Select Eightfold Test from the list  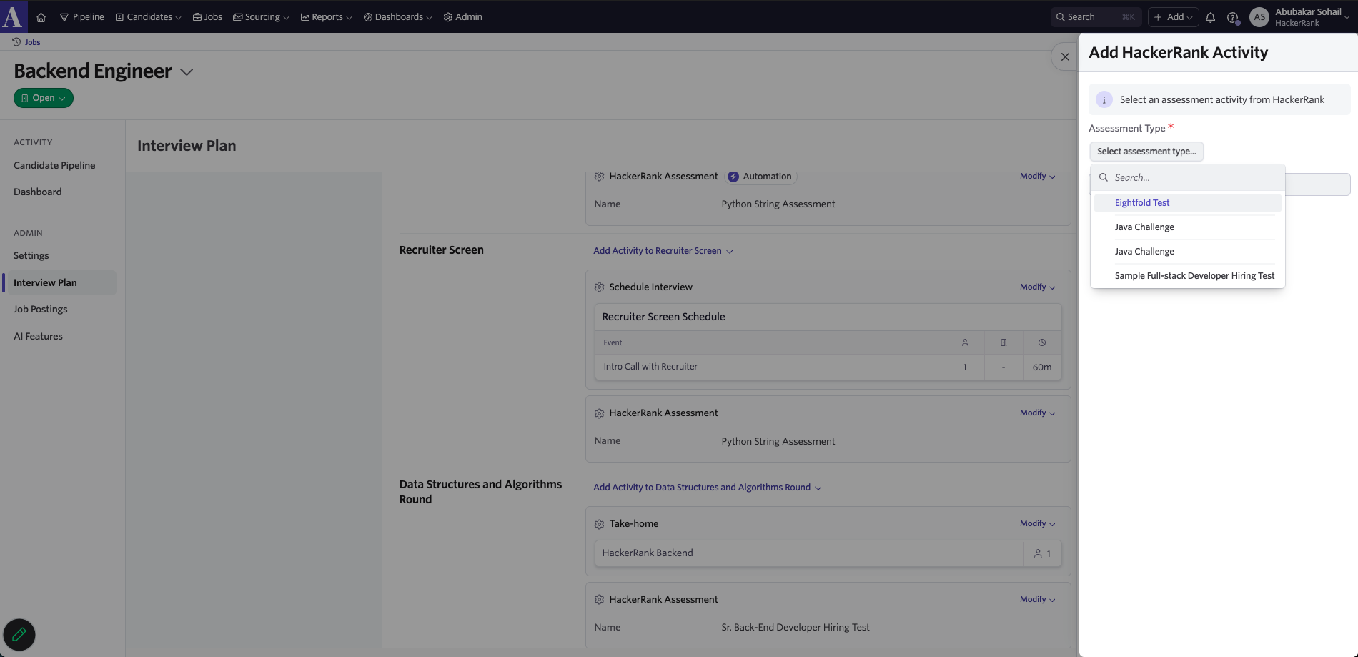point(1142,203)
